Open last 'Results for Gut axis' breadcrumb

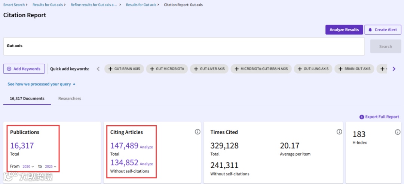pos(141,4)
